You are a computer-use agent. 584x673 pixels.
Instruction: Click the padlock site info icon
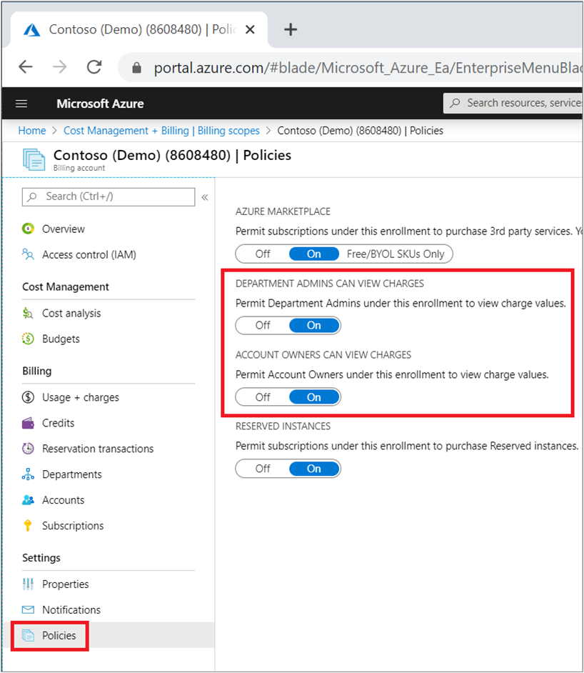point(136,67)
